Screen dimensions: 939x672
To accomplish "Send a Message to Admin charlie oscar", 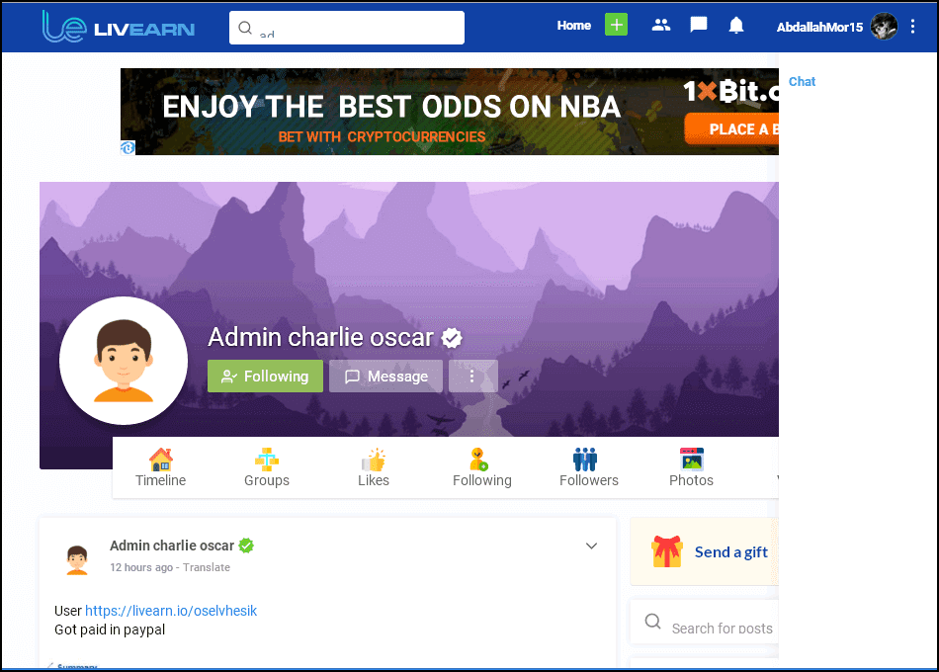I will point(385,377).
